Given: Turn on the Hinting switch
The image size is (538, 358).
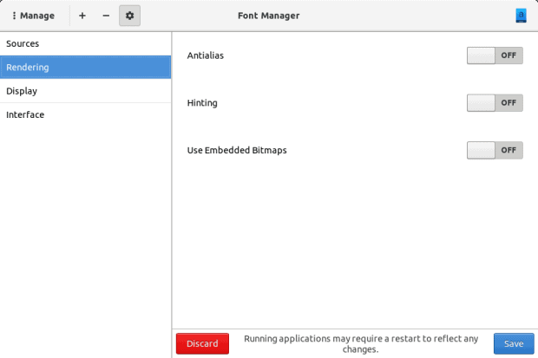Looking at the screenshot, I should tap(495, 103).
